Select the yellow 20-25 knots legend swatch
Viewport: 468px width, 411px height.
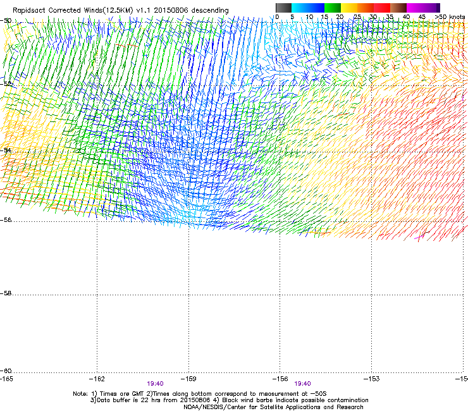(x=349, y=8)
